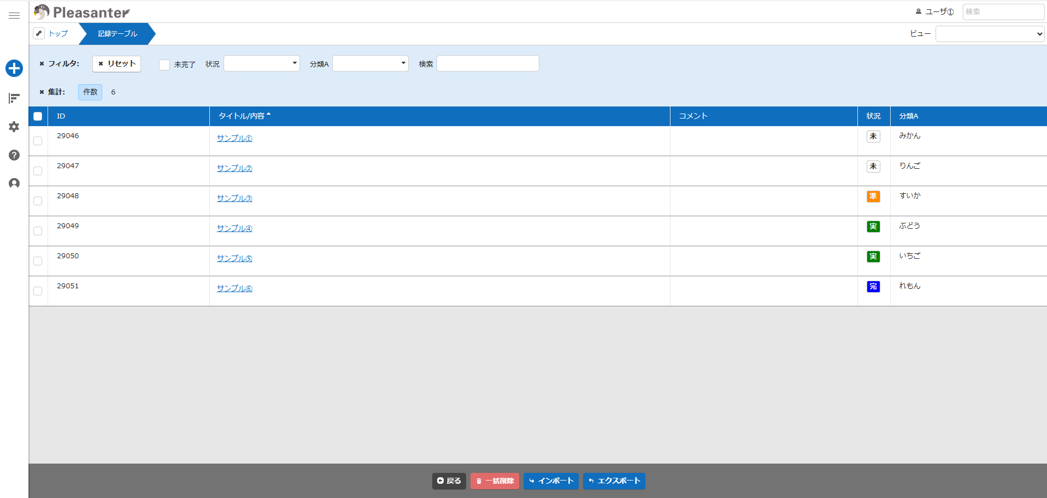Click the blue plus new record icon
The height and width of the screenshot is (498, 1047).
tap(14, 68)
